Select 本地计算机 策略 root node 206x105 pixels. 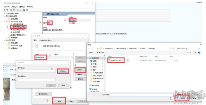(x=12, y=14)
